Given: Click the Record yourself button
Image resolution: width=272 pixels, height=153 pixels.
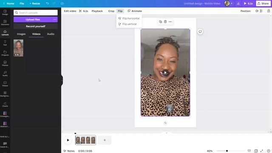Looking at the screenshot, I should tap(36, 26).
